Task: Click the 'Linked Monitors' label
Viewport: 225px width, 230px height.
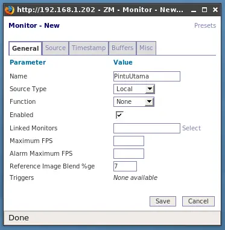Action: 34,128
